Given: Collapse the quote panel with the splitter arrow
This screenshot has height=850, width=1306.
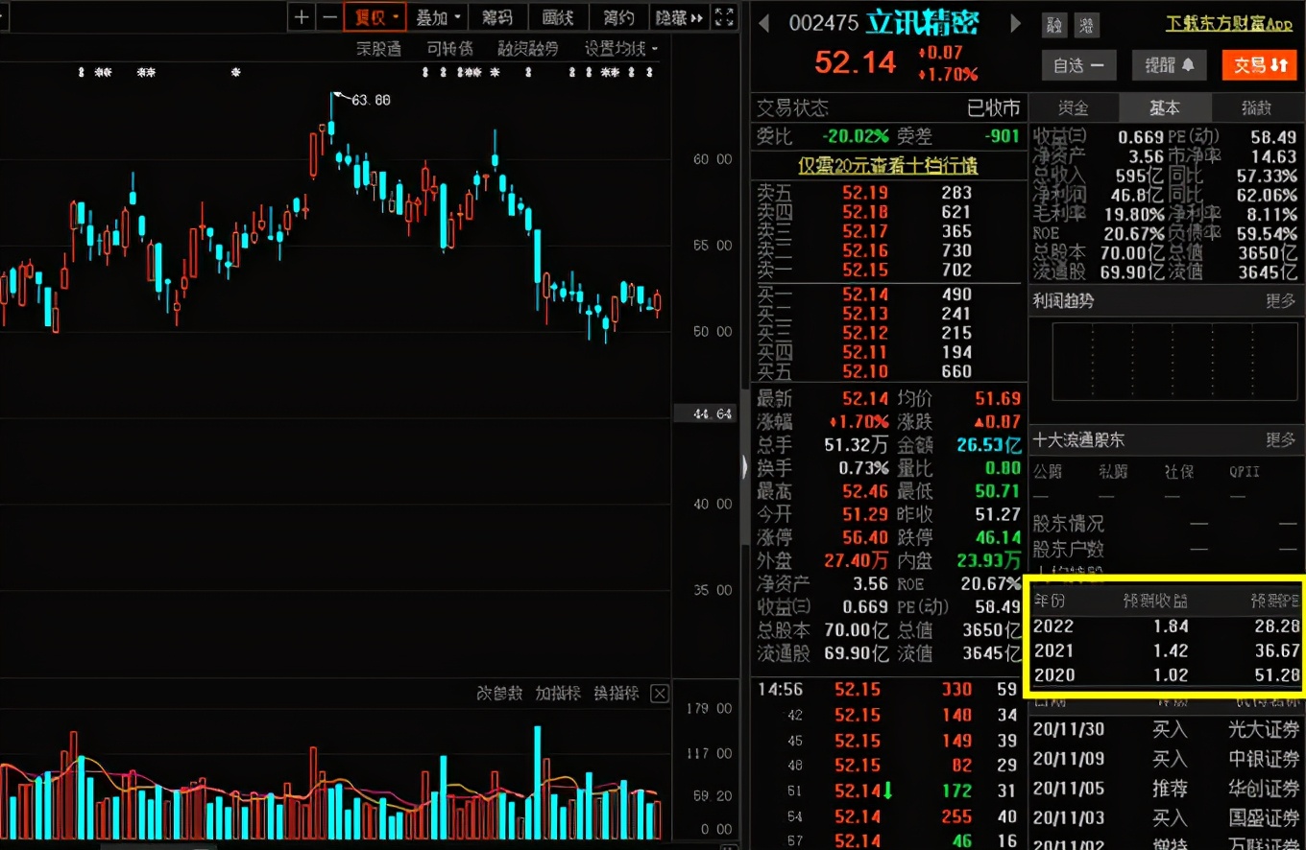Looking at the screenshot, I should pyautogui.click(x=744, y=467).
